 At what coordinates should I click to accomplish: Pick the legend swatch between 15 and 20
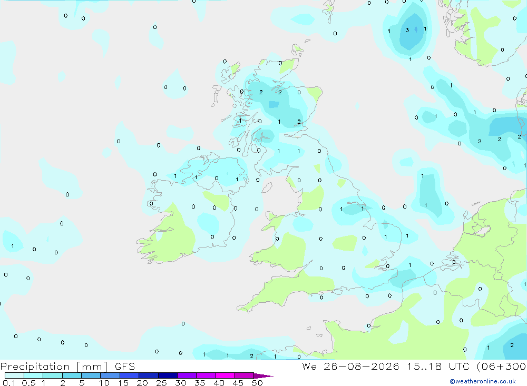[130, 375]
